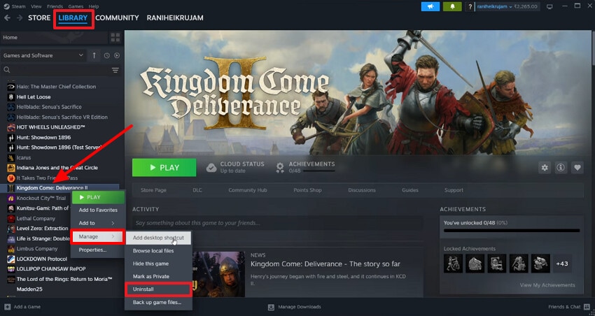Viewport: 595px width, 316px height.
Task: Open Games and Software filter dropdown
Action: coord(43,55)
